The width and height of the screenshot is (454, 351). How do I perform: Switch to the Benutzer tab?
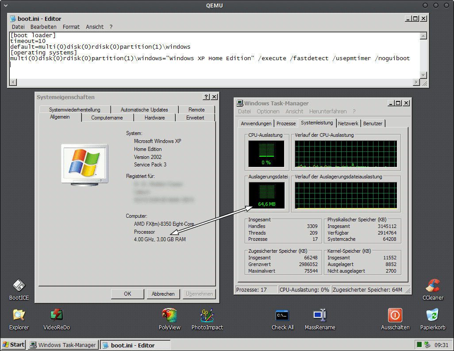tap(373, 123)
